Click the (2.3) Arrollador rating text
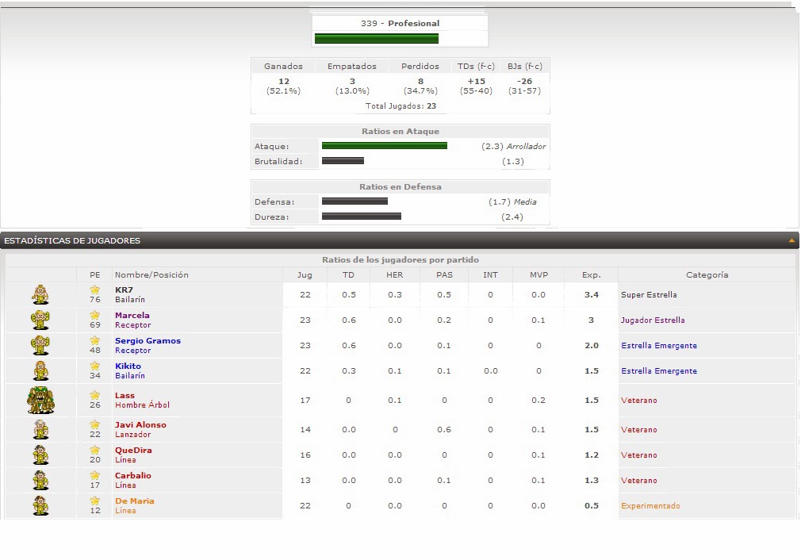This screenshot has width=801, height=560. click(513, 146)
